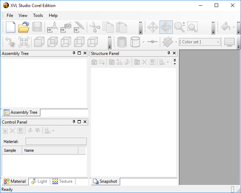Open a file with the folder icon

point(24,27)
